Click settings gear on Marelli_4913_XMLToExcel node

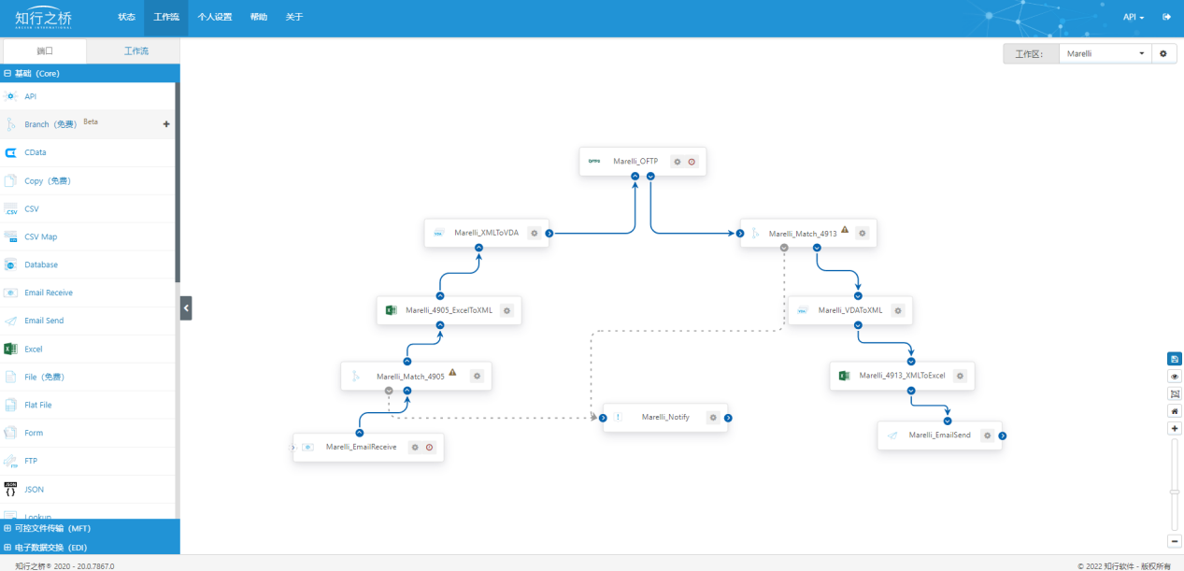(960, 376)
